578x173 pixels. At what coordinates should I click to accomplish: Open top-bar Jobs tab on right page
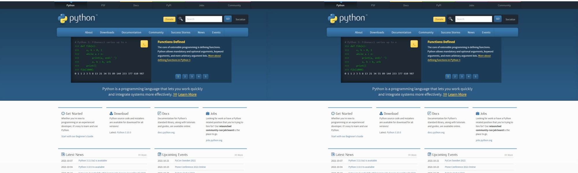coord(472,5)
